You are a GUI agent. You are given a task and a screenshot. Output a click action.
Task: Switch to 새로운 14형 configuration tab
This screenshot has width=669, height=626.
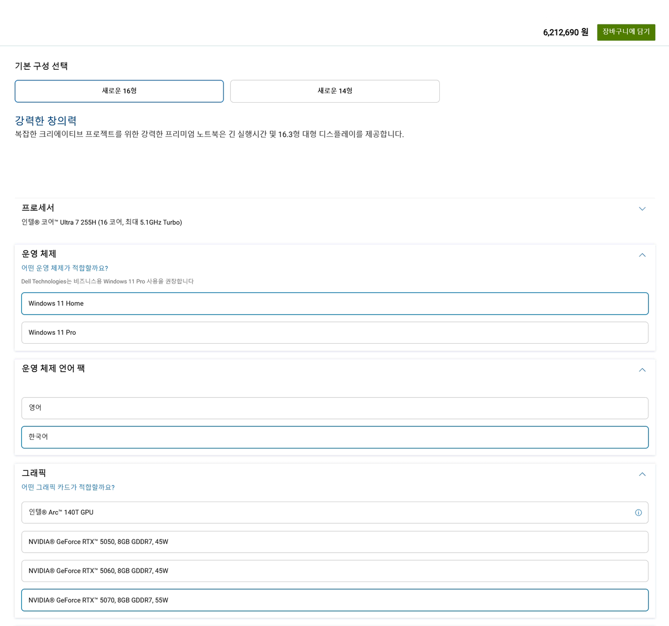coord(335,91)
